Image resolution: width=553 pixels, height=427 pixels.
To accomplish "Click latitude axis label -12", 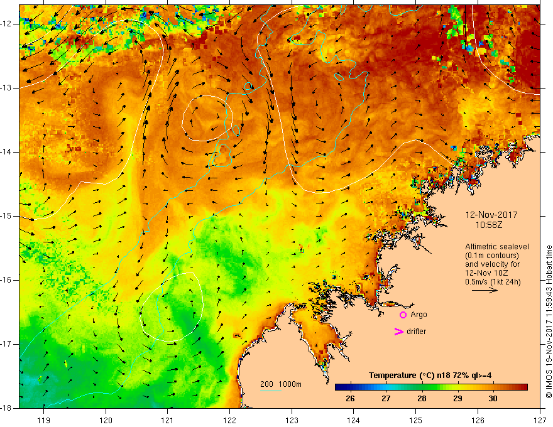I will 7,24.
